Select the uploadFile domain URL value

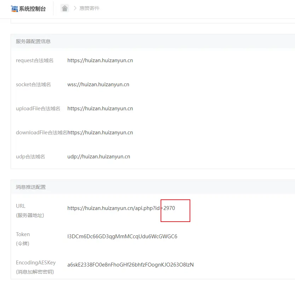pyautogui.click(x=100, y=109)
